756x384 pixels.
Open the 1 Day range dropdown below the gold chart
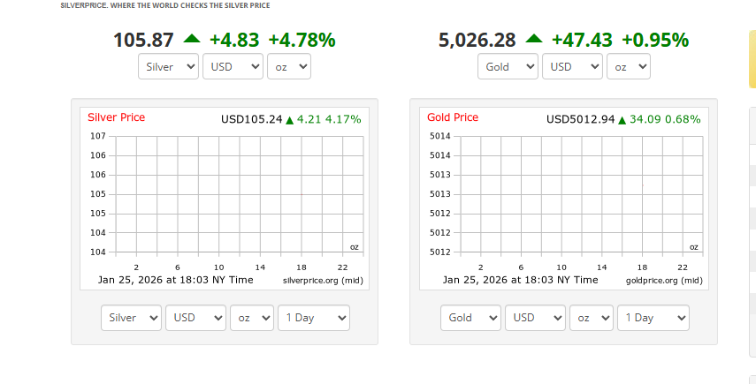[x=653, y=318]
